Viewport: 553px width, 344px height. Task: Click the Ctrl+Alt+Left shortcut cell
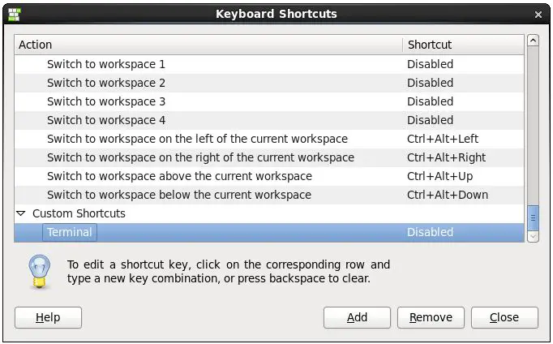point(443,139)
